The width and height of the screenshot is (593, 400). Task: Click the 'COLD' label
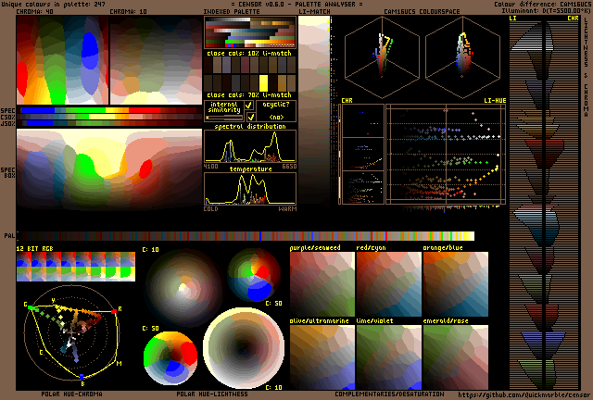[x=210, y=208]
